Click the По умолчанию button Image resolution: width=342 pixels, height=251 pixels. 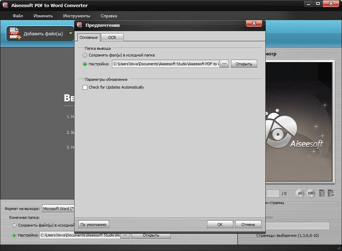[x=94, y=225]
